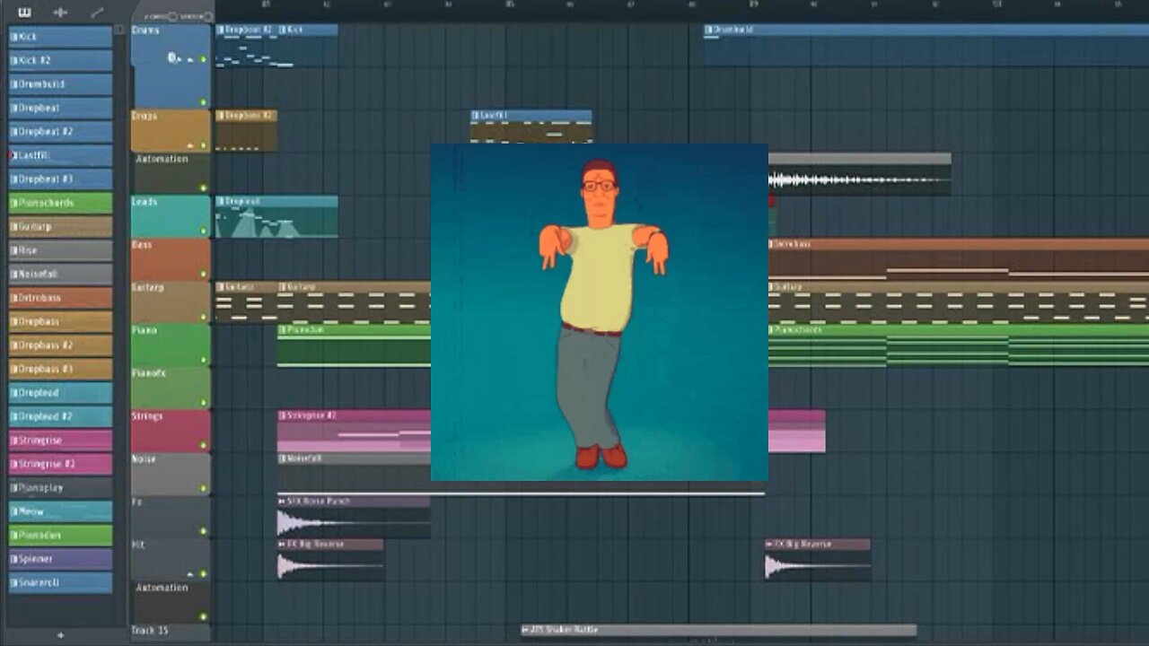The width and height of the screenshot is (1149, 646).
Task: Select Droplead pattern in picker
Action: [60, 393]
